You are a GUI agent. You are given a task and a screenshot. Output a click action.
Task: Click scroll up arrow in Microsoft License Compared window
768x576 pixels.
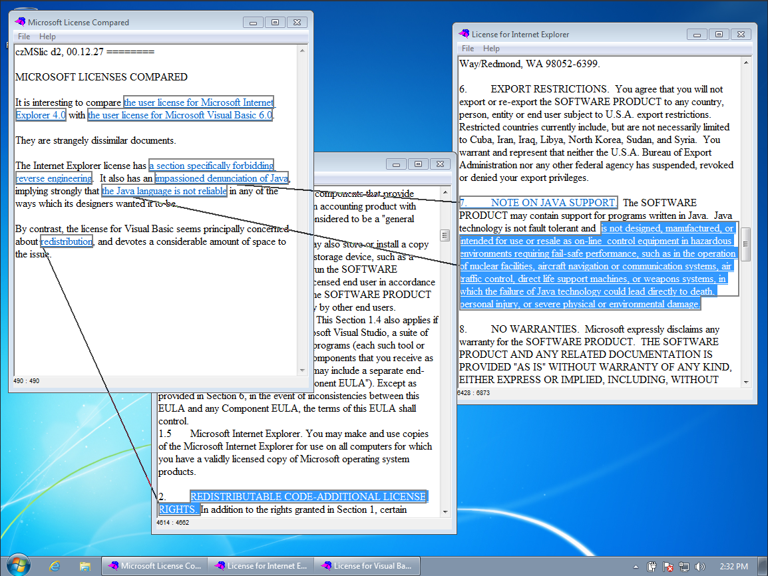coord(303,50)
